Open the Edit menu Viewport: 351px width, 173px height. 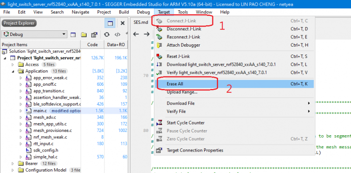coord(22,12)
